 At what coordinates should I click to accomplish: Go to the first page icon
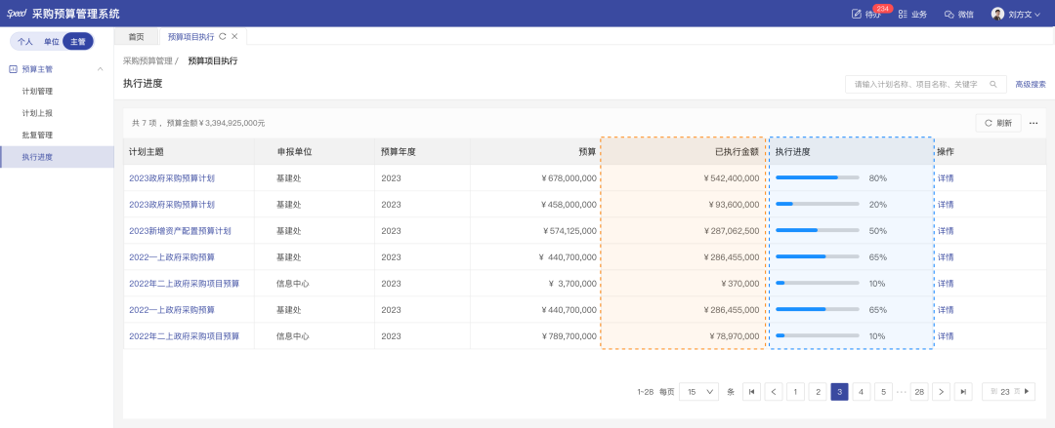(751, 392)
